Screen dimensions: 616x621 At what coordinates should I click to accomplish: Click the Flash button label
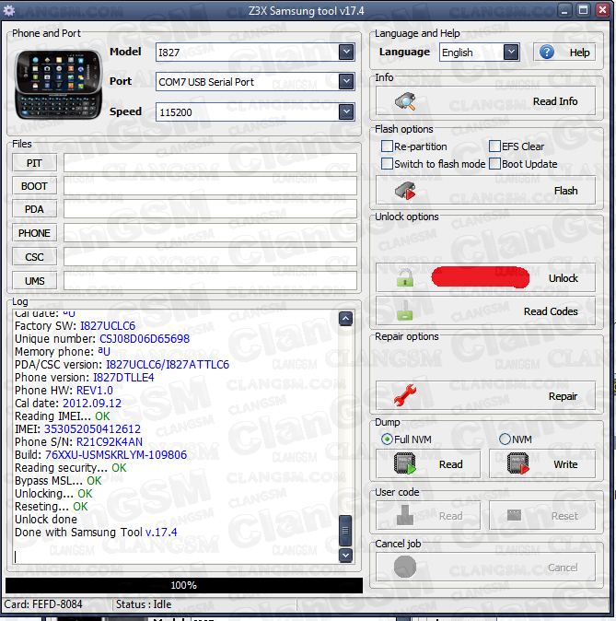[565, 191]
